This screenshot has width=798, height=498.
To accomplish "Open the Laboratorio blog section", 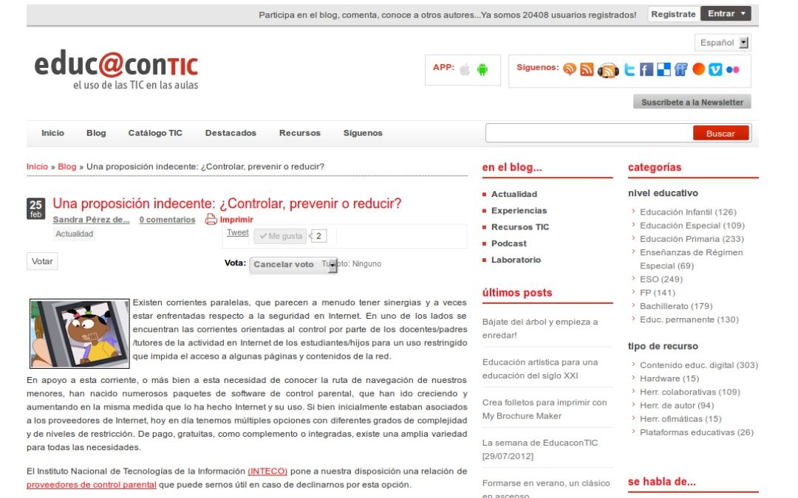I will point(516,260).
